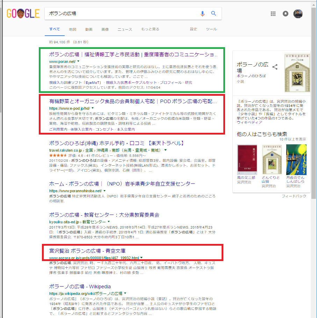The image size is (317, 318).
Task: Open the どんぐりと山猫 title link
Action: pyautogui.click(x=271, y=180)
